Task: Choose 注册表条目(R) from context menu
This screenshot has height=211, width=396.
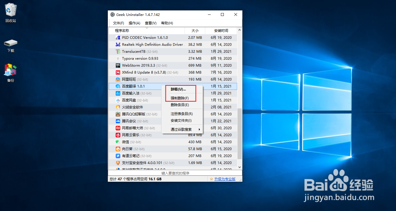Action: pyautogui.click(x=182, y=114)
